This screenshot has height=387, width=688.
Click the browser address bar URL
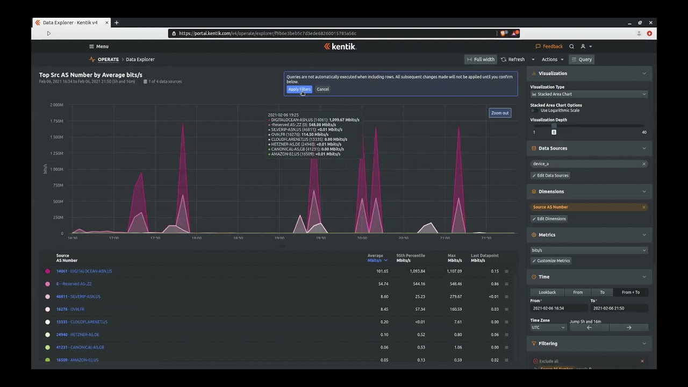[267, 33]
